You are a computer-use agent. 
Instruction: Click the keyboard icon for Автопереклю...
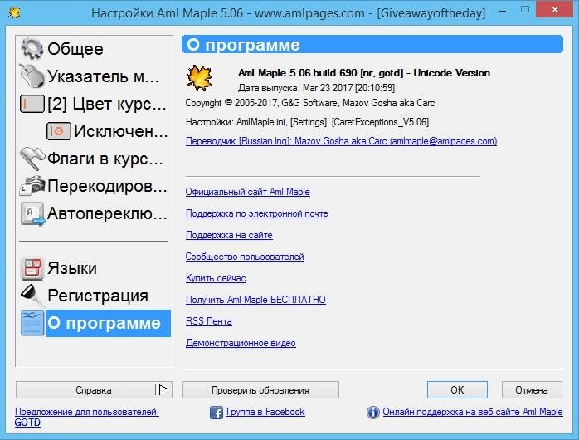pos(32,213)
